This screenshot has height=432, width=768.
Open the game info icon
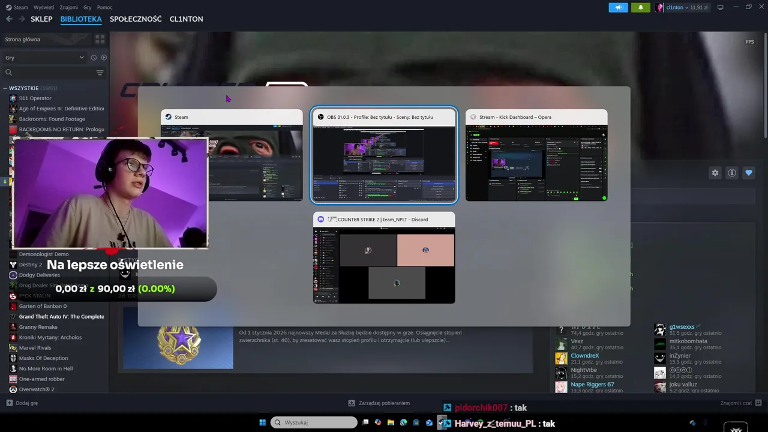pos(732,173)
